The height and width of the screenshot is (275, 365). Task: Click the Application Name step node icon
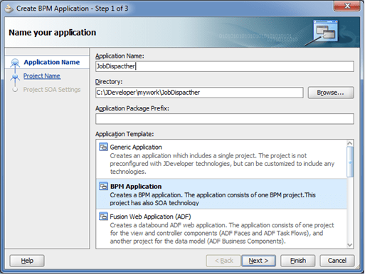15,63
